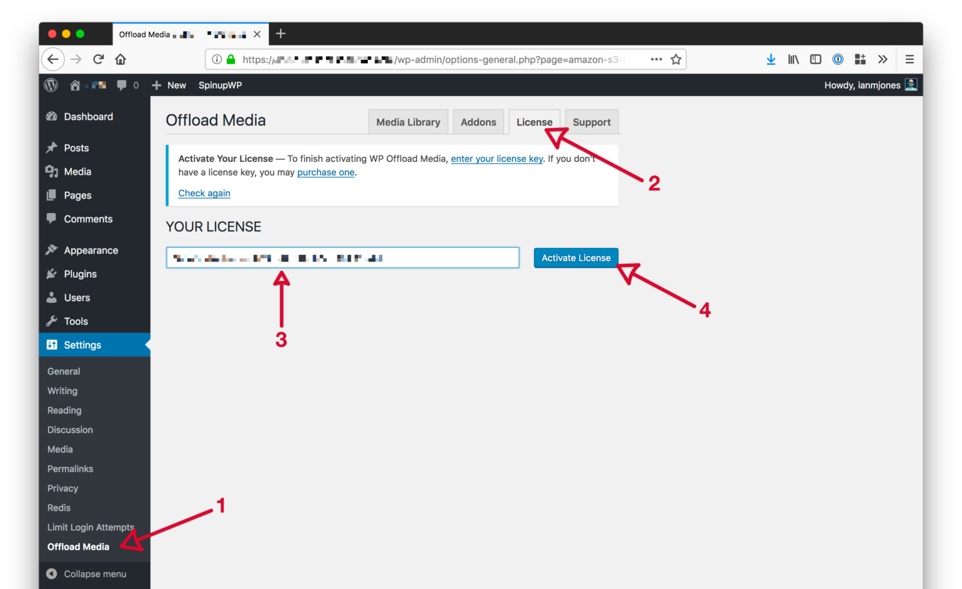Open a new browser tab with plus
The height and width of the screenshot is (589, 962).
click(x=280, y=34)
